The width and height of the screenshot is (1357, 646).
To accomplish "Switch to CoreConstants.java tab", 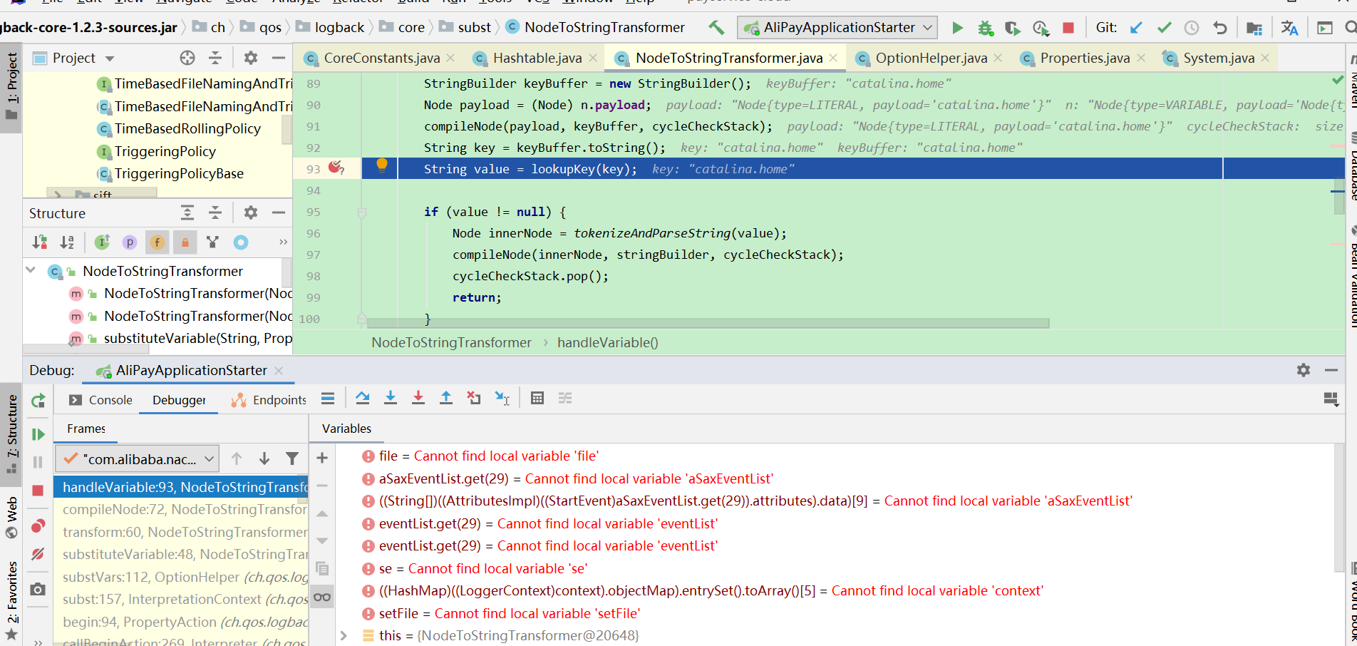I will pos(382,58).
